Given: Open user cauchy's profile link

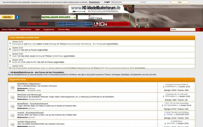Looking at the screenshot, I should pyautogui.click(x=169, y=114).
